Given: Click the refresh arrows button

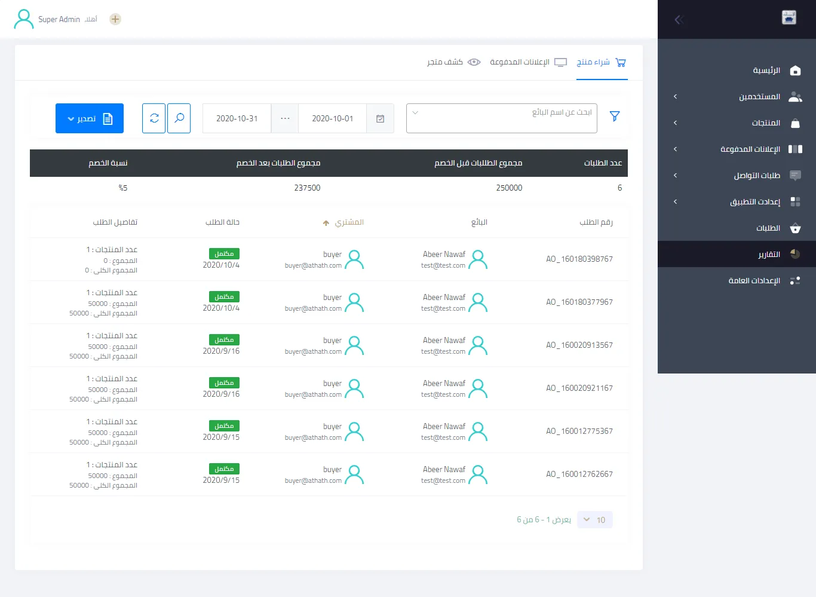Looking at the screenshot, I should coord(154,118).
